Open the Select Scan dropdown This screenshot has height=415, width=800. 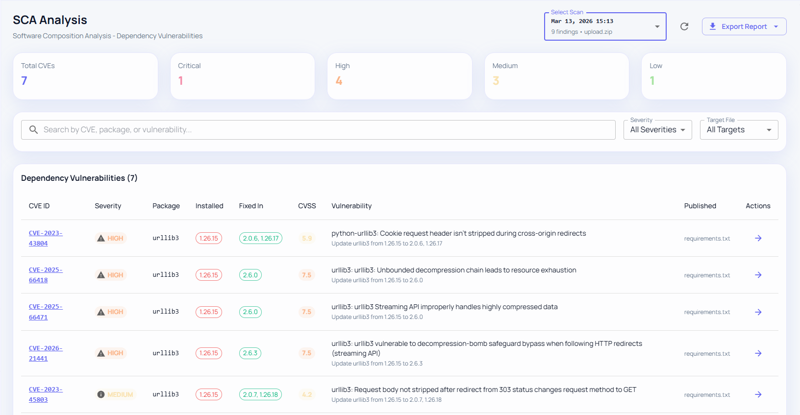605,26
